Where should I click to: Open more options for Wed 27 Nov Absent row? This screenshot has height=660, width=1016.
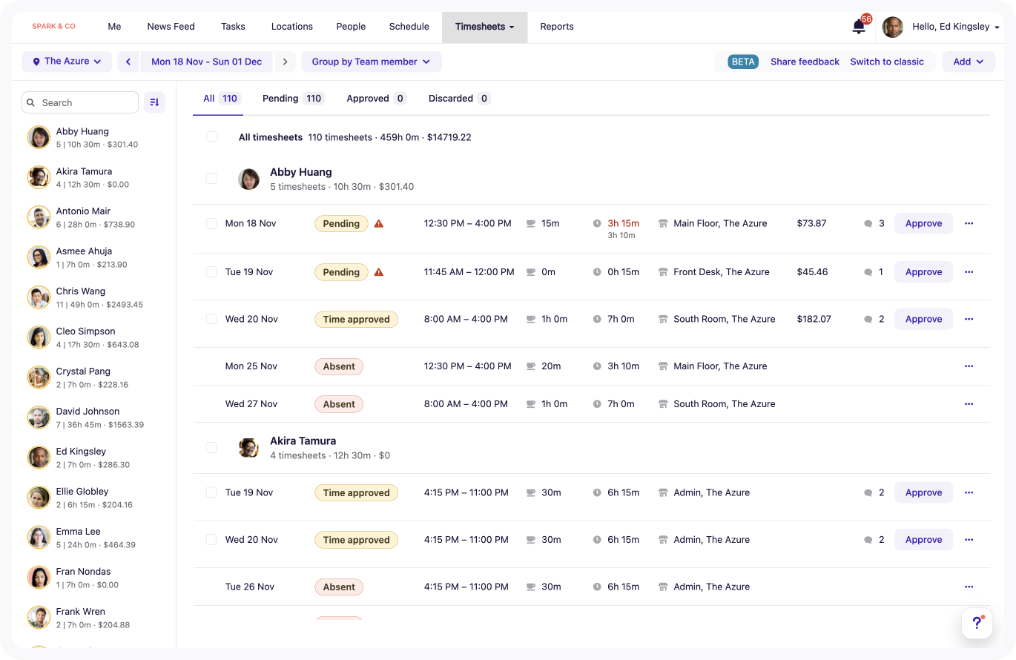[969, 404]
